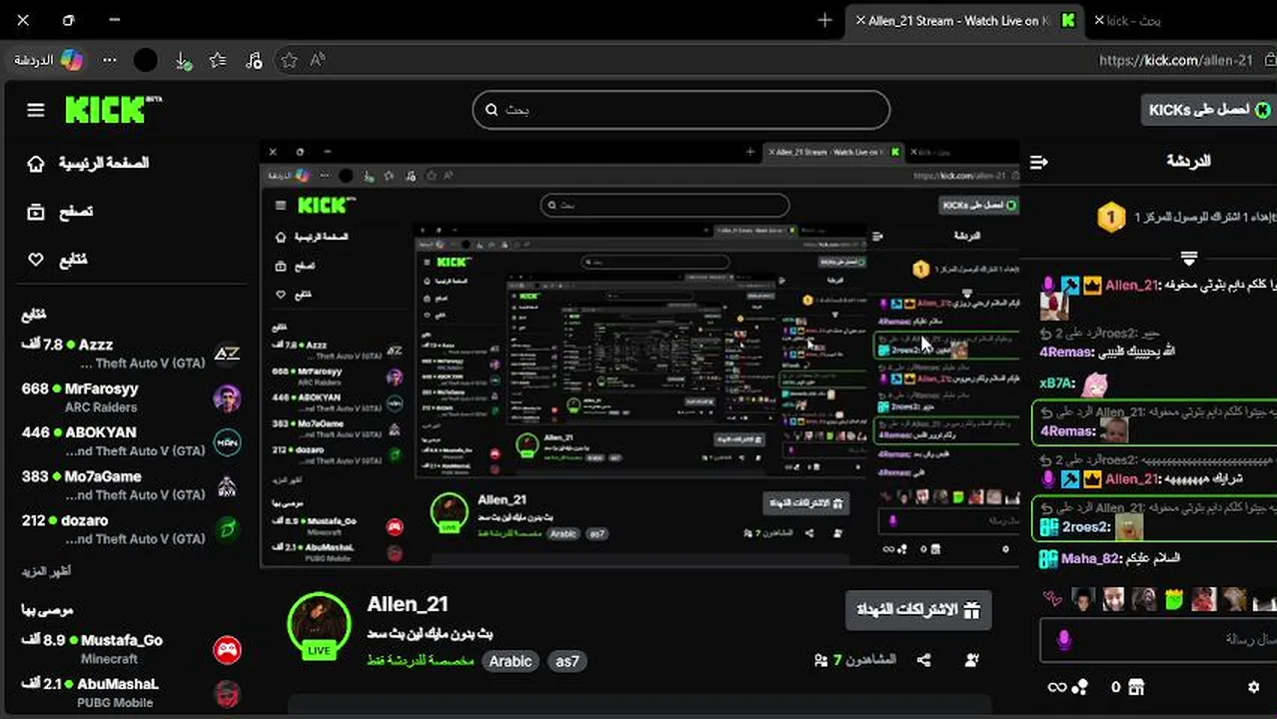The height and width of the screenshot is (719, 1277).
Task: Open the Following heart icon in sidebar
Action: 36,260
